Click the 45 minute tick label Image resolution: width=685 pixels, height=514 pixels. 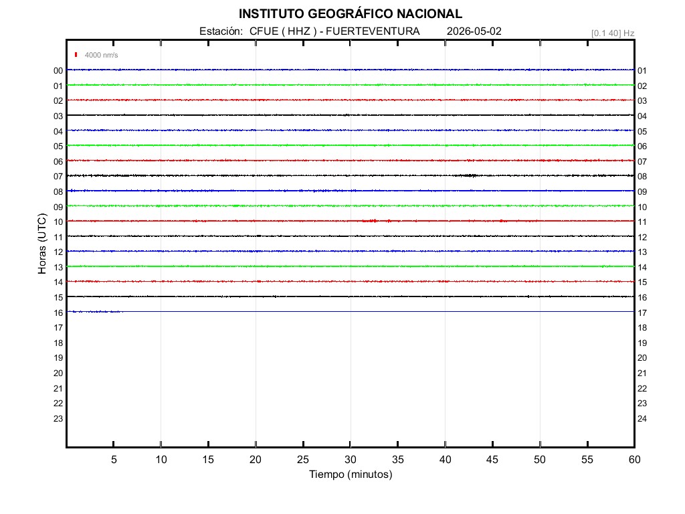click(x=492, y=459)
